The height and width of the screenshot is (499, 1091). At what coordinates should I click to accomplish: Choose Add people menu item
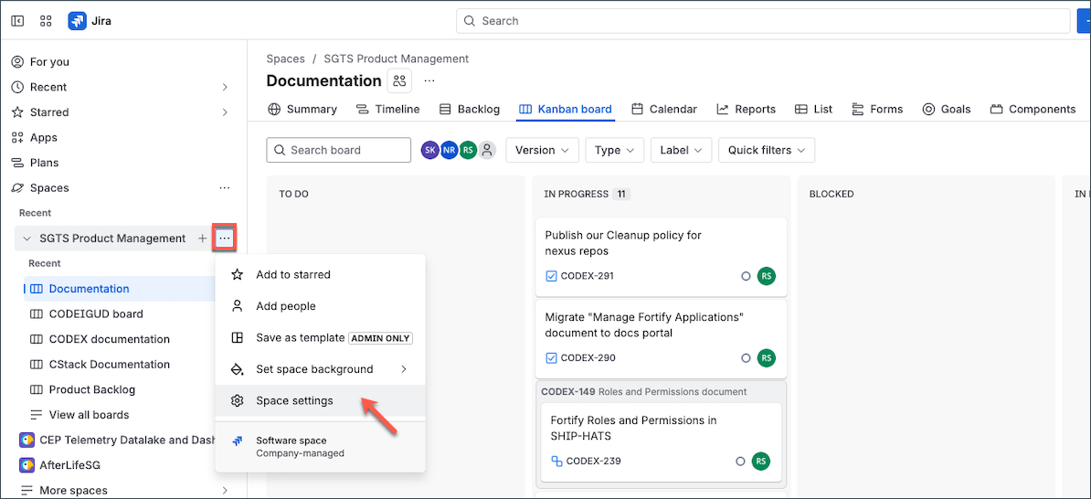[320, 306]
